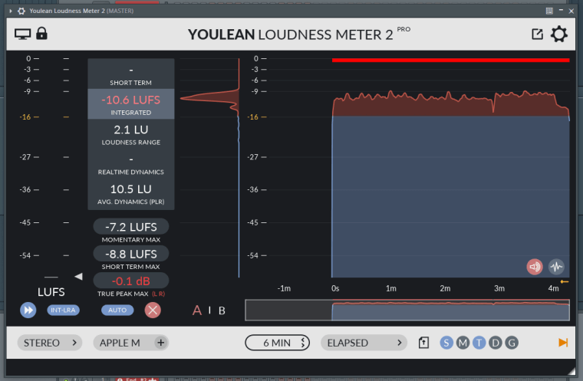Toggle the S short-term graph button
Image resolution: width=583 pixels, height=381 pixels.
(446, 343)
